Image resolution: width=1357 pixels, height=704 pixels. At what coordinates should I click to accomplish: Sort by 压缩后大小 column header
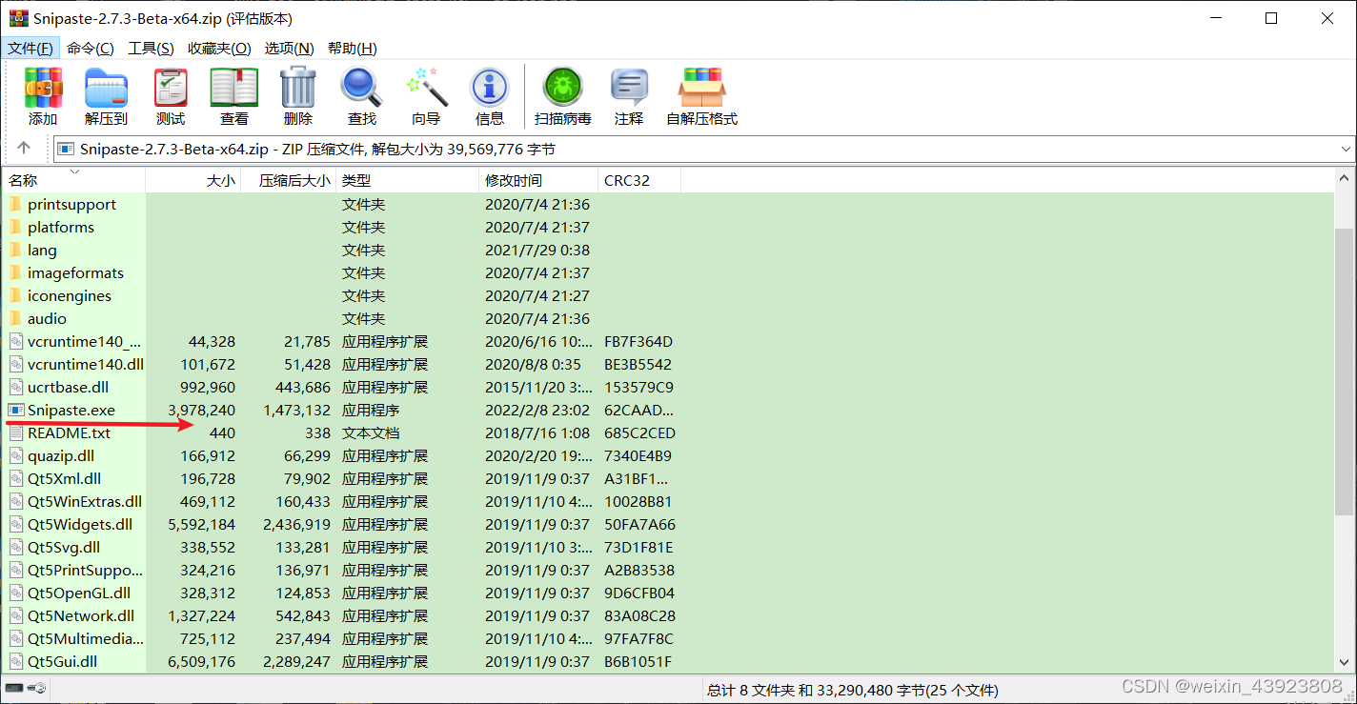click(289, 180)
